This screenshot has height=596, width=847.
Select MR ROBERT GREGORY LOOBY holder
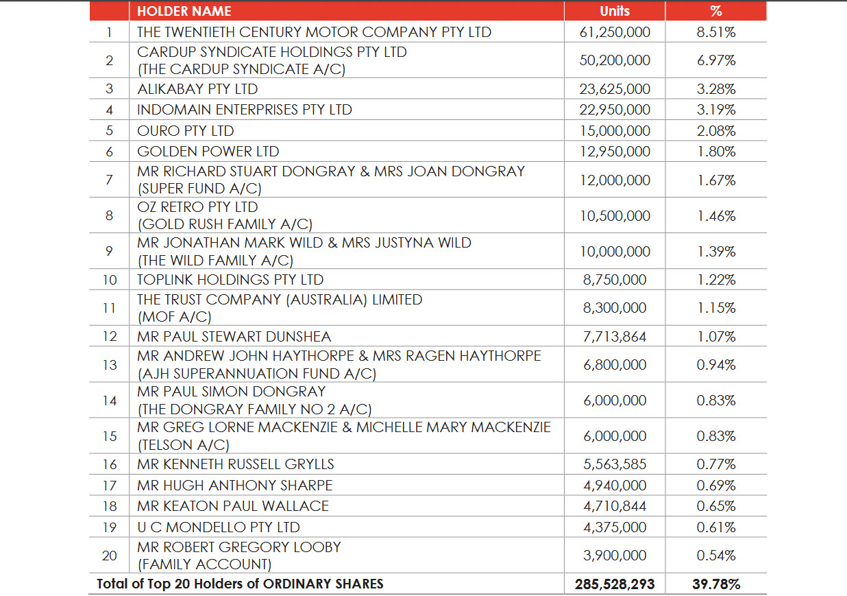239,547
